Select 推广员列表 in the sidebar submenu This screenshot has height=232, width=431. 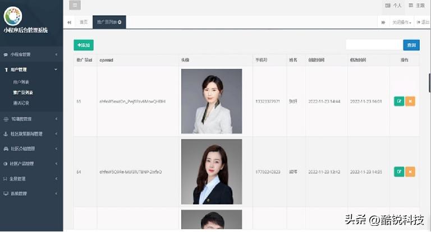[x=23, y=92]
